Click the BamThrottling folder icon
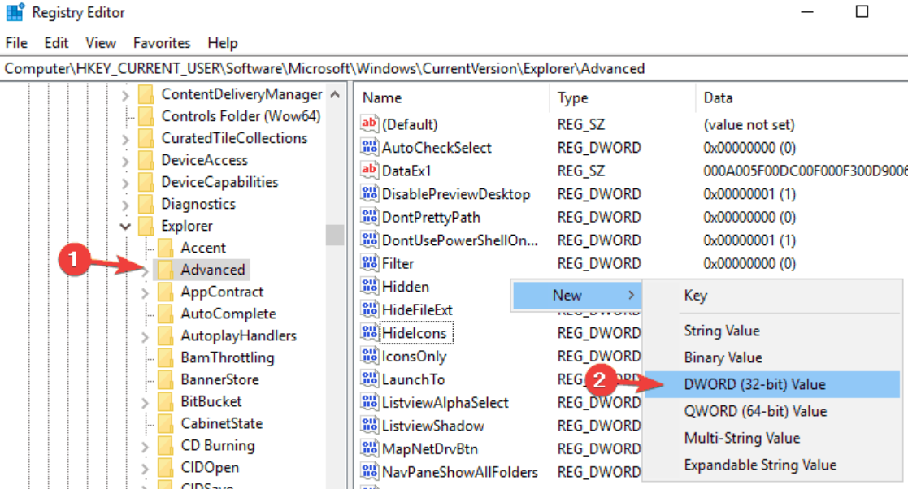 click(166, 358)
